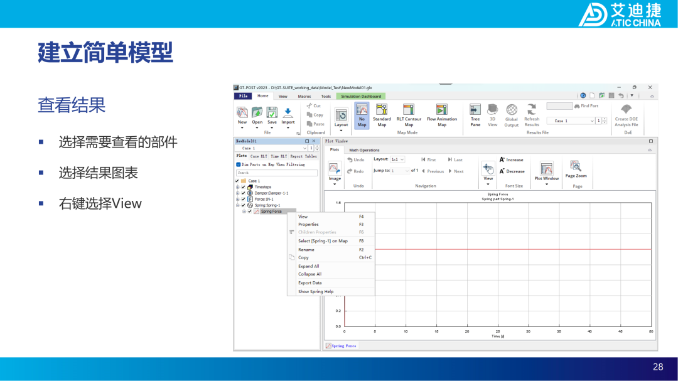Toggle Dim Parts on Map When Filtering

click(239, 165)
